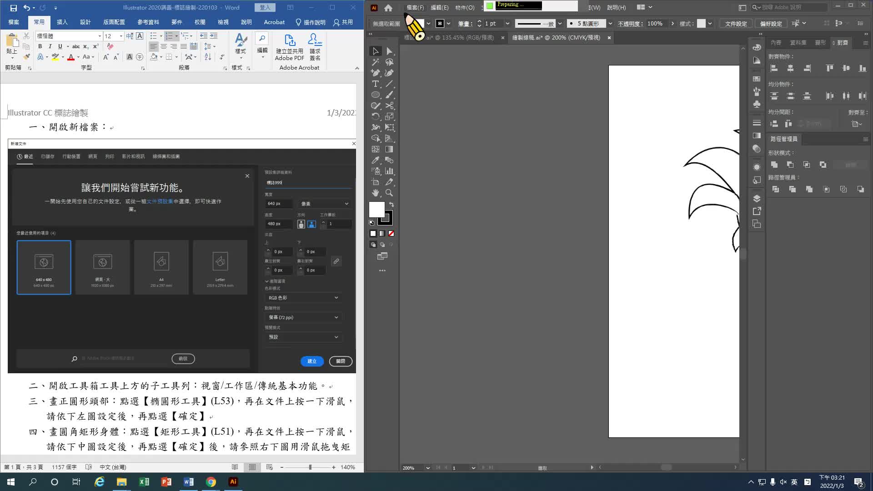Select the Column Graph tool
The height and width of the screenshot is (491, 873).
coord(389,171)
